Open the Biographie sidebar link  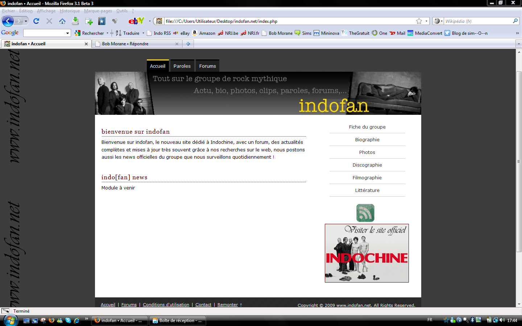click(x=367, y=139)
